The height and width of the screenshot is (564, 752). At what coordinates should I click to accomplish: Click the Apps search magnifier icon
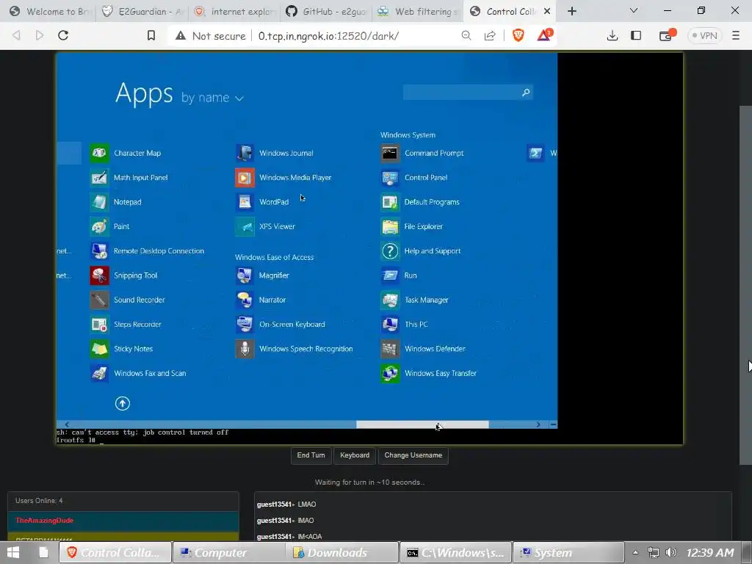(x=526, y=92)
